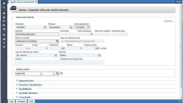This screenshot has height=103, width=183.
Task: Click the Motivo input field
Action: tap(37, 62)
